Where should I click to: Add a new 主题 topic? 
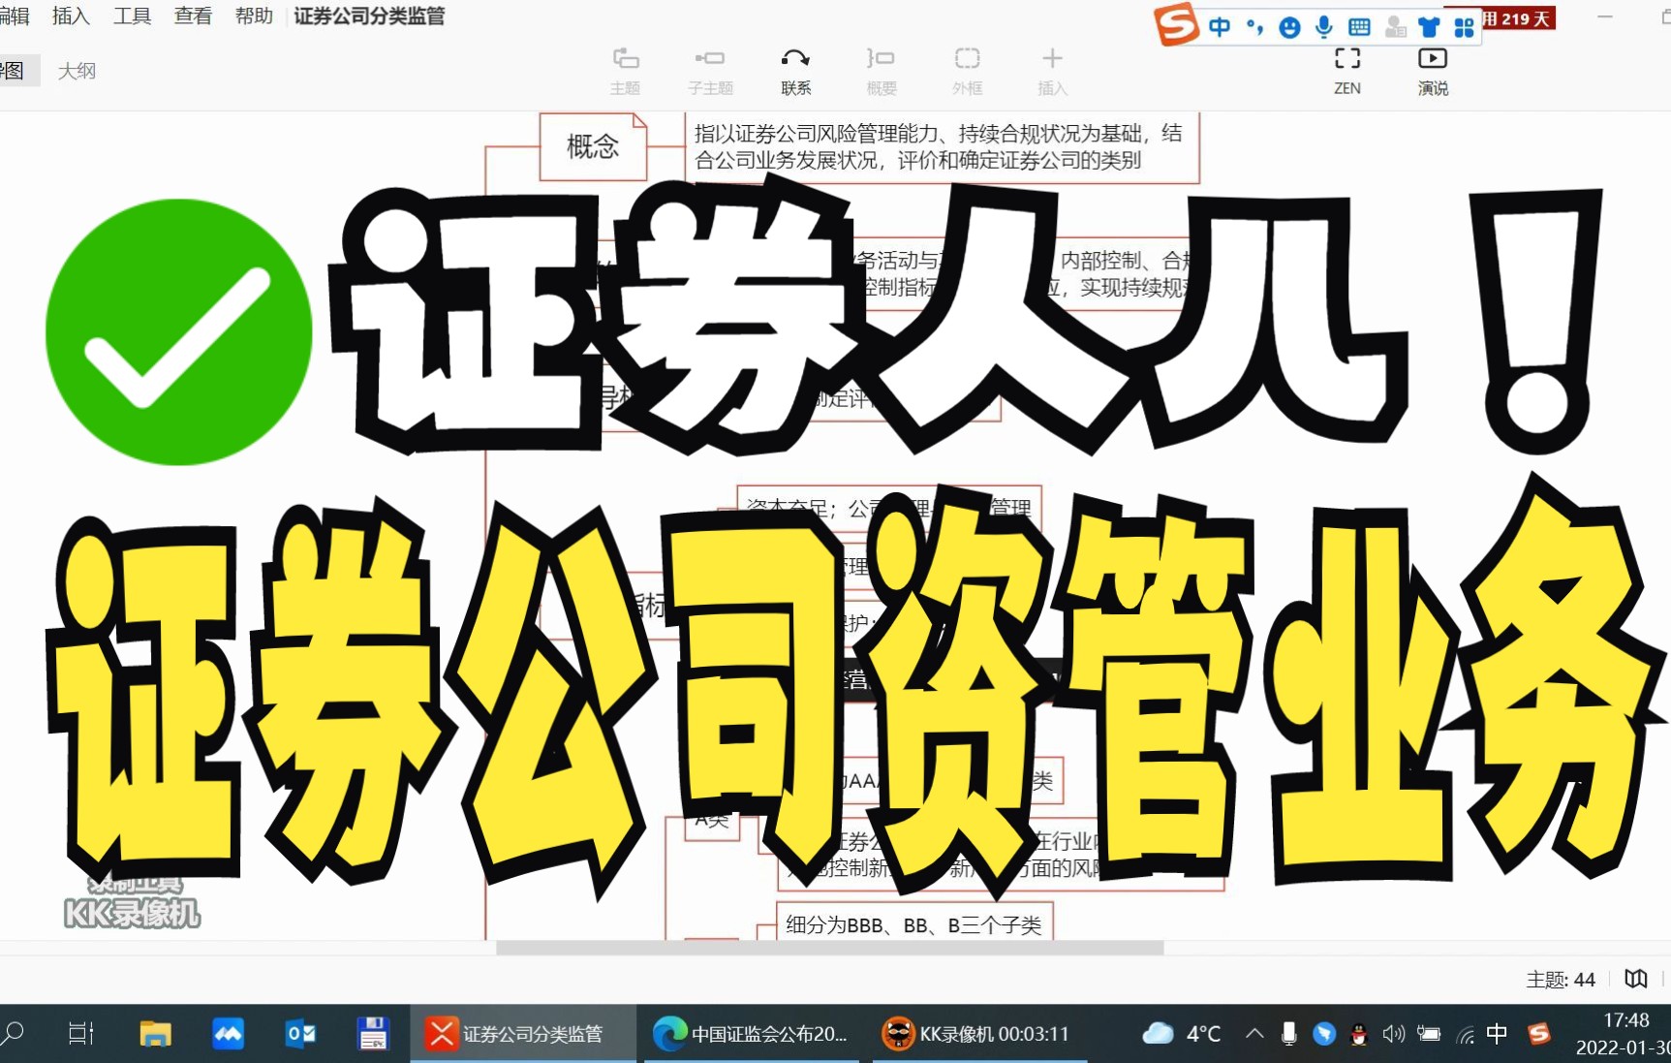click(x=626, y=72)
